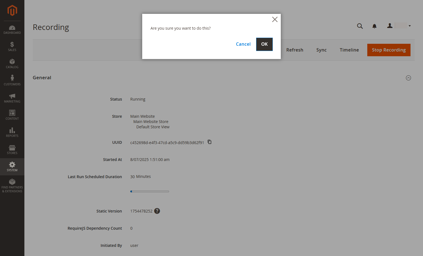Open the notifications bell
Viewport: 423px width, 256px height.
374,26
